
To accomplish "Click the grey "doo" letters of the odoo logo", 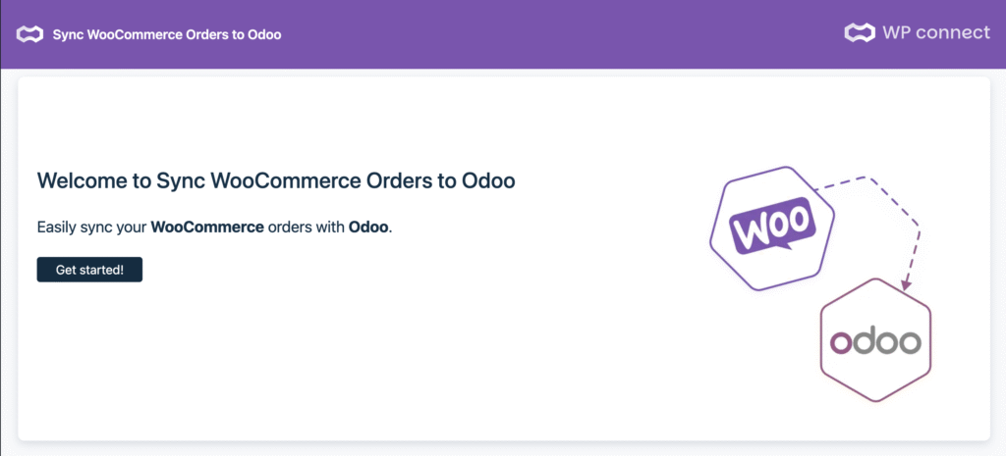I will 887,341.
